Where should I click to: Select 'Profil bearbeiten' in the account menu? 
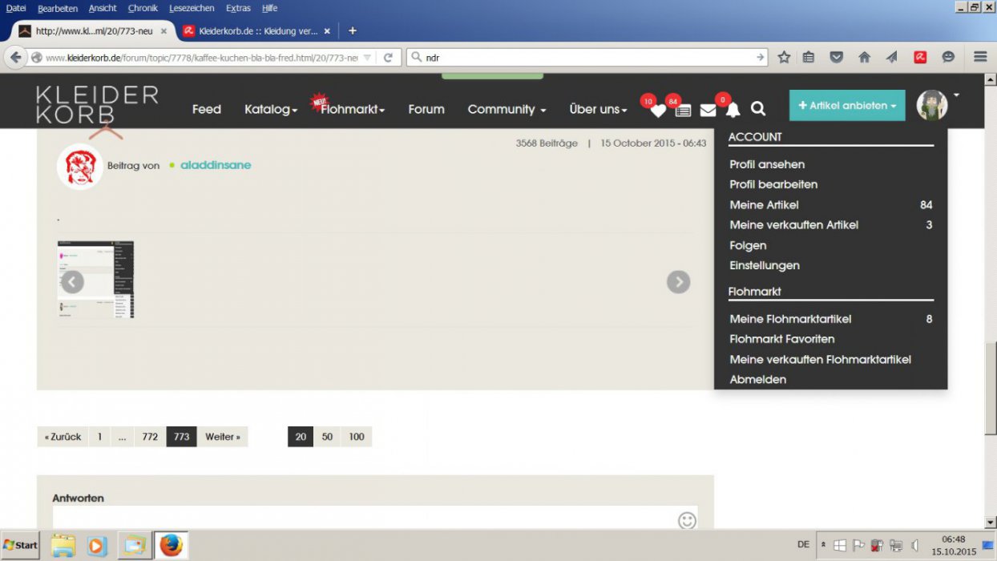[x=773, y=184]
